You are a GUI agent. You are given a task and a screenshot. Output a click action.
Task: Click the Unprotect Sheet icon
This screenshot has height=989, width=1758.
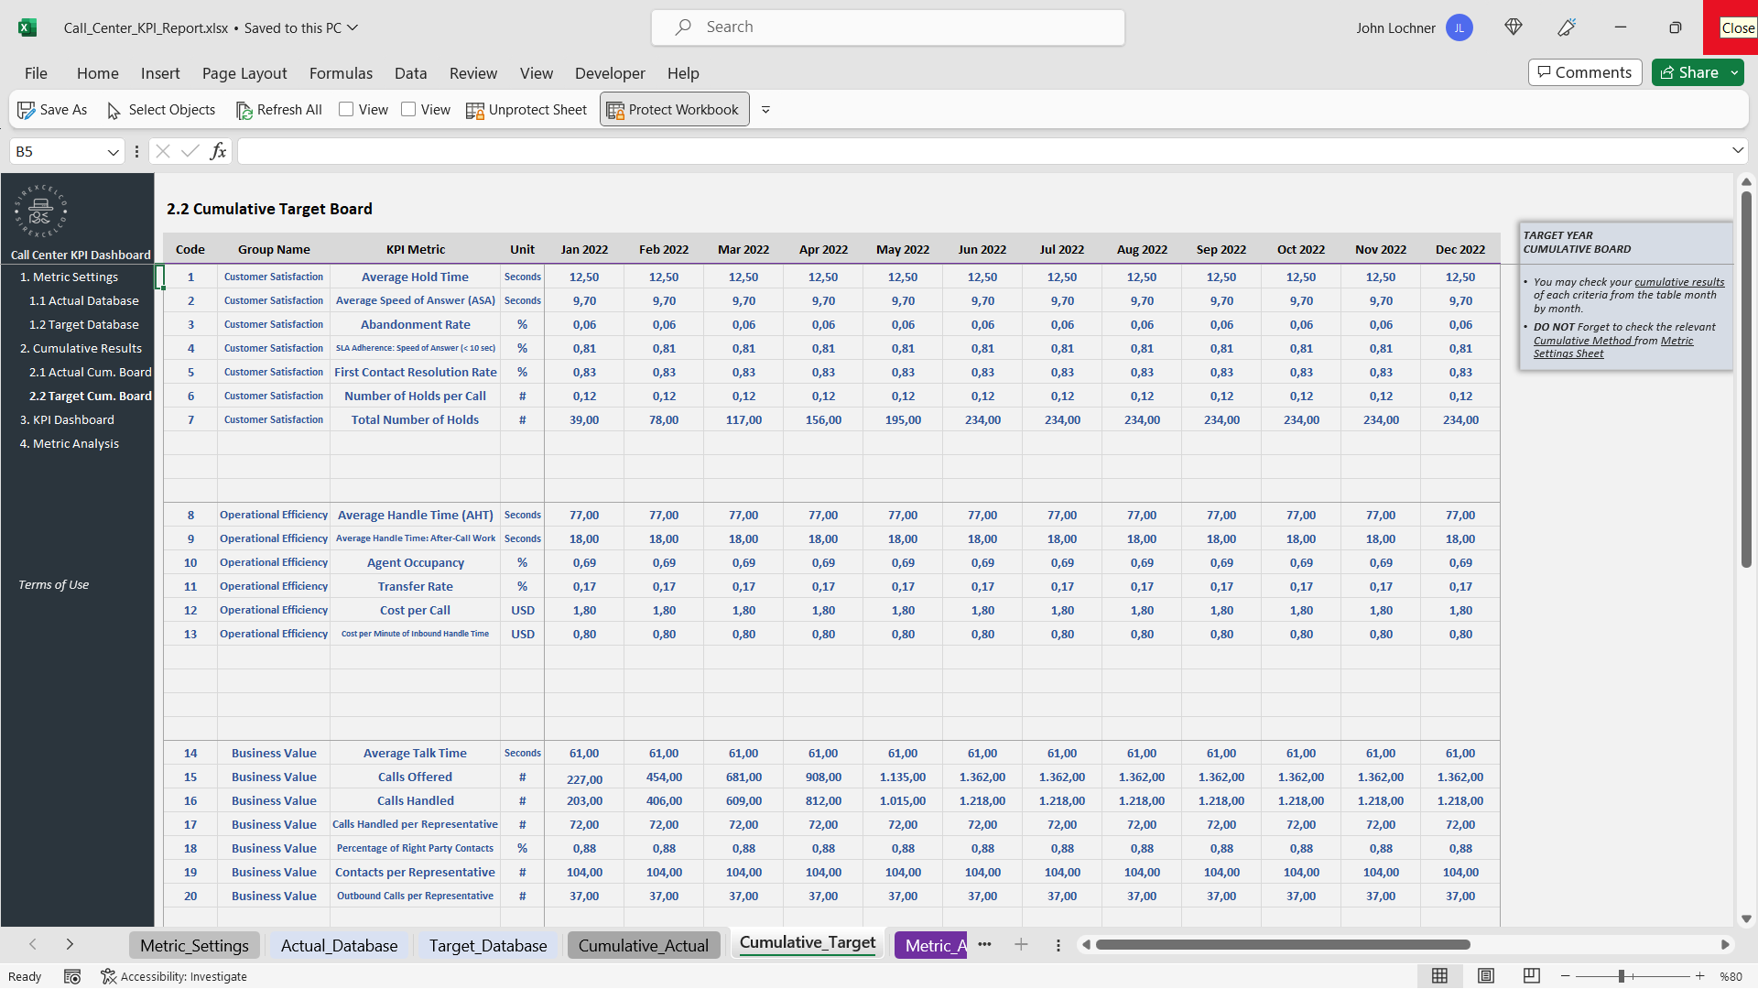point(475,110)
